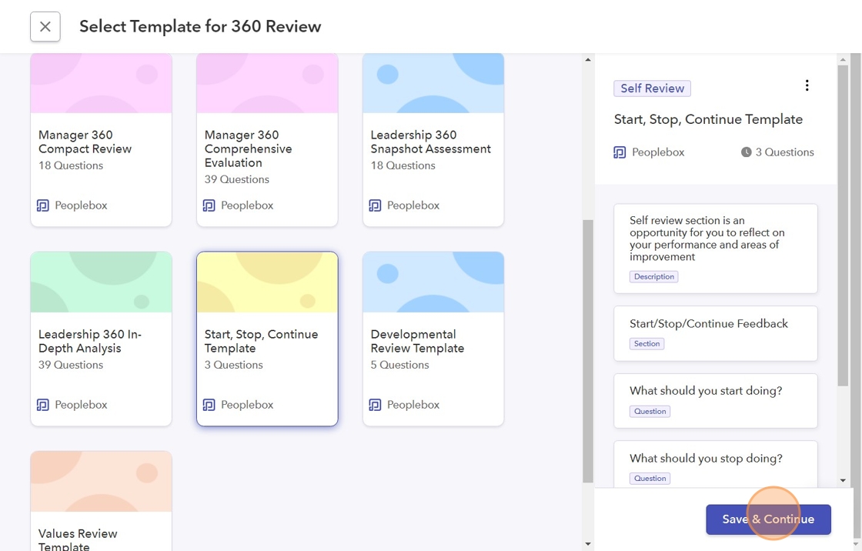Screen dimensions: 862x551
Task: Click the Peoplebox logo in the preview panel header
Action: tap(620, 152)
